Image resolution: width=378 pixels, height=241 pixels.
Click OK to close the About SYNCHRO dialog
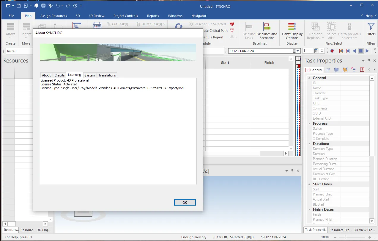[x=185, y=202]
